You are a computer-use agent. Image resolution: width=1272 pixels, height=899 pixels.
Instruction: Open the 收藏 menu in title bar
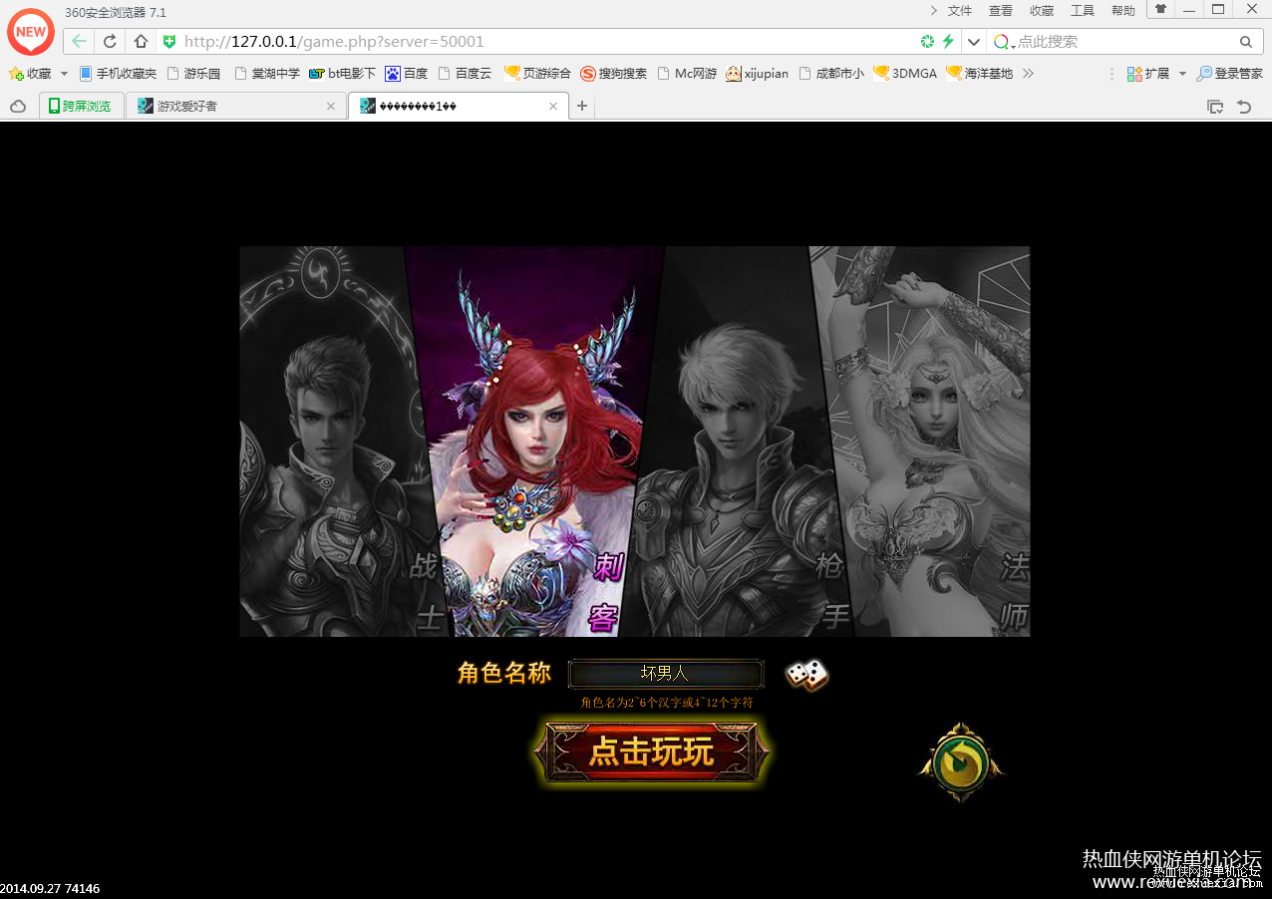[x=1042, y=11]
